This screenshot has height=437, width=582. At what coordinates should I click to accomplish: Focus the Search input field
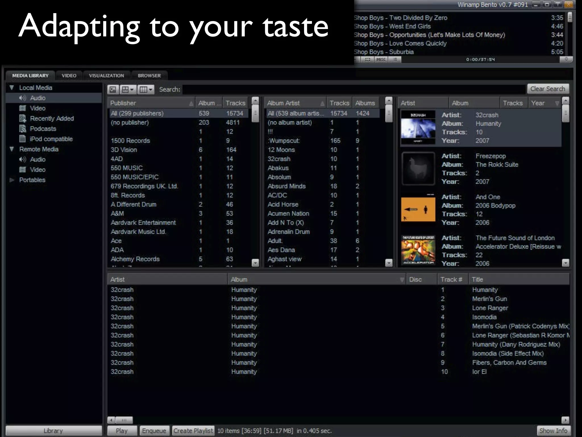tap(354, 89)
